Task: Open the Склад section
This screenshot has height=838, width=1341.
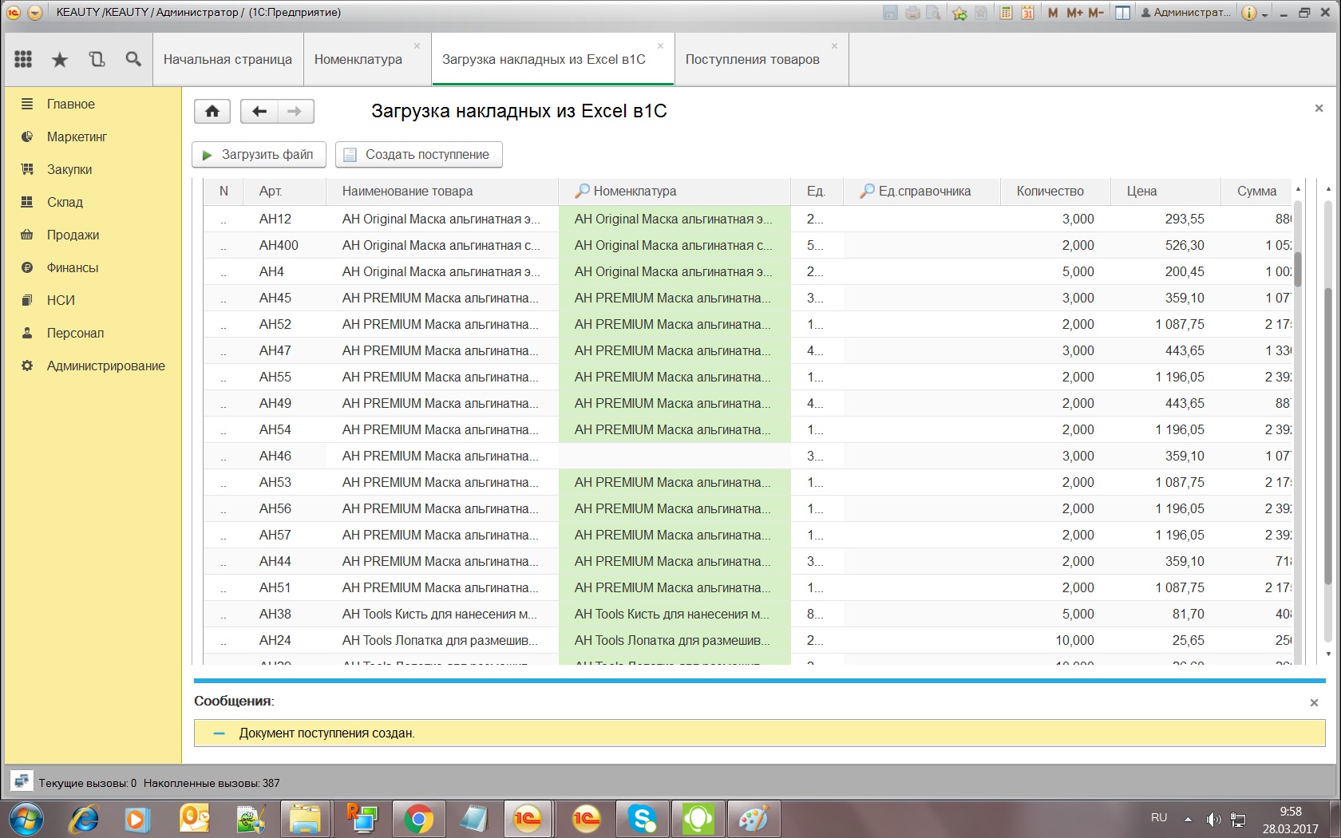Action: pos(65,202)
